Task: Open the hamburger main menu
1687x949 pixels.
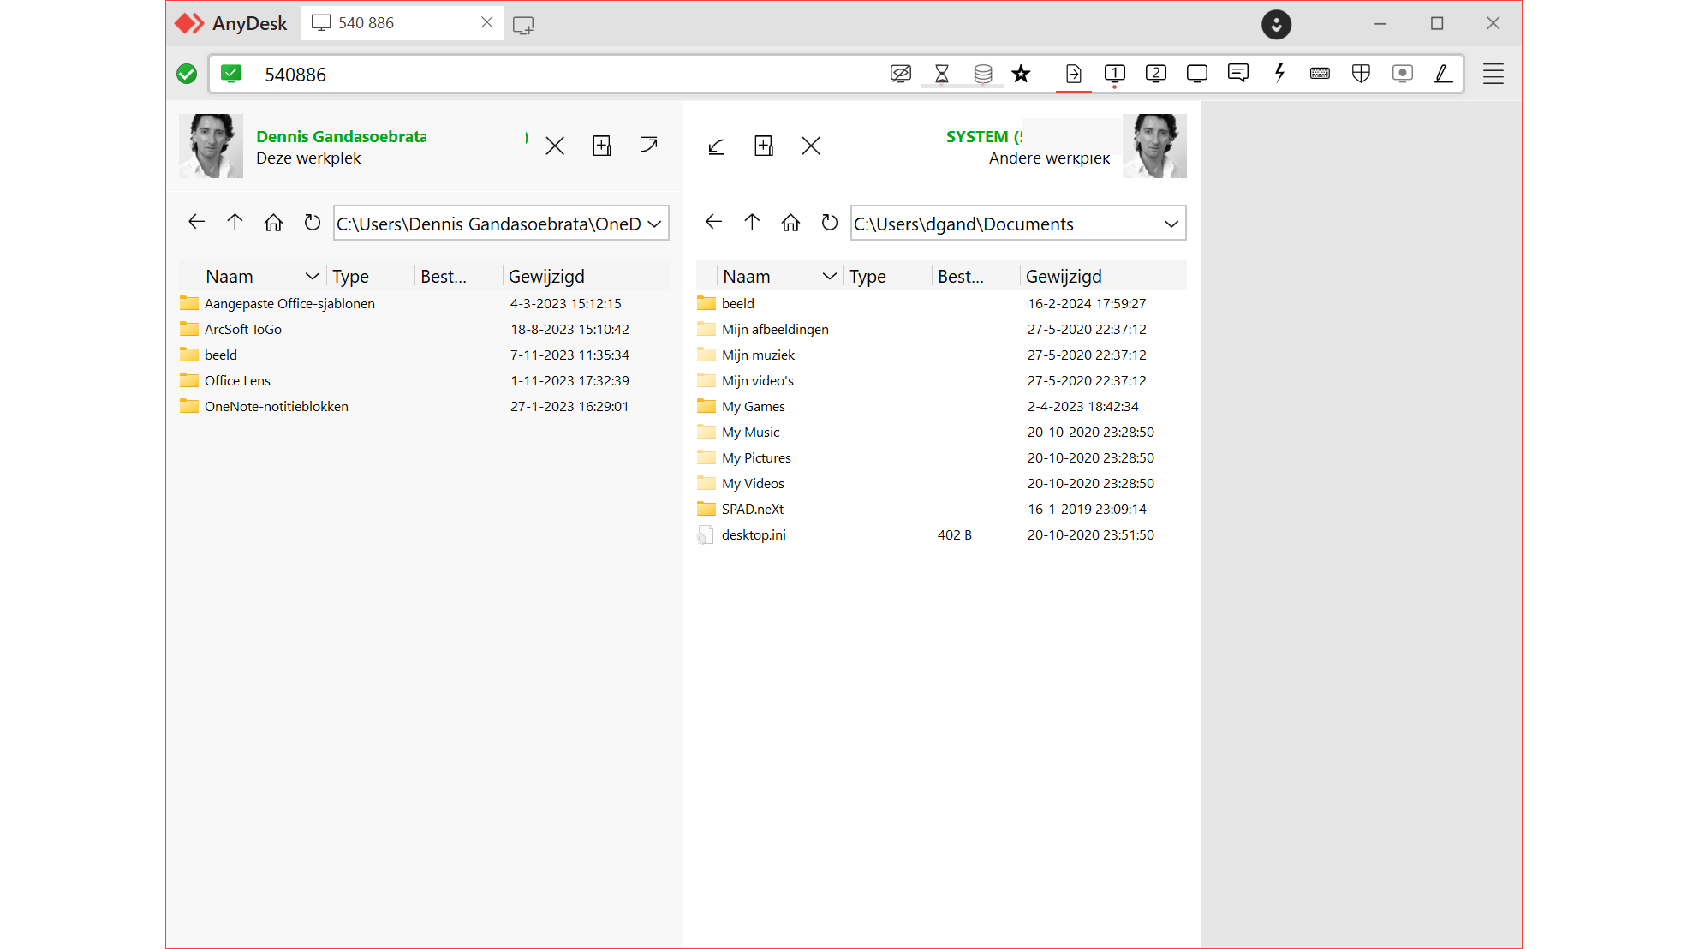Action: (x=1493, y=74)
